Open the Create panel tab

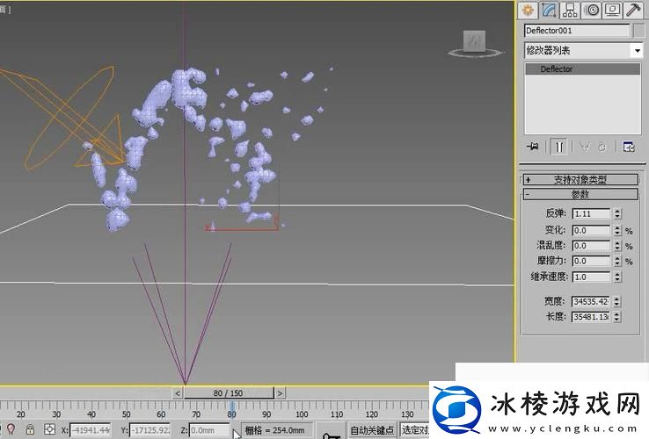(x=528, y=10)
